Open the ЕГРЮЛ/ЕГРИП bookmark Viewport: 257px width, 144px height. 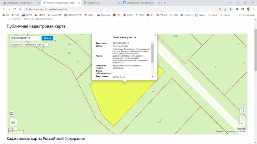tap(73, 15)
